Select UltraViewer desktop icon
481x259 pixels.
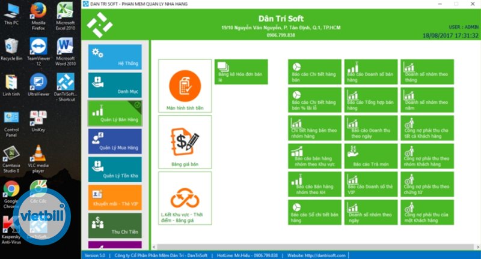pyautogui.click(x=38, y=85)
